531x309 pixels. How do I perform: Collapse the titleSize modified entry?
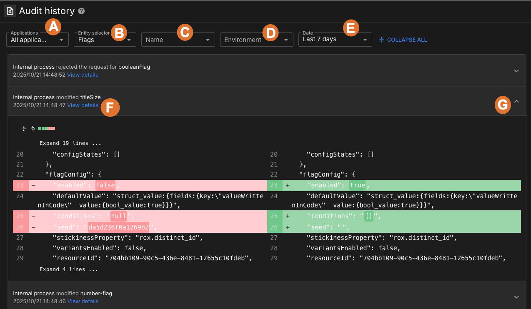click(x=516, y=101)
